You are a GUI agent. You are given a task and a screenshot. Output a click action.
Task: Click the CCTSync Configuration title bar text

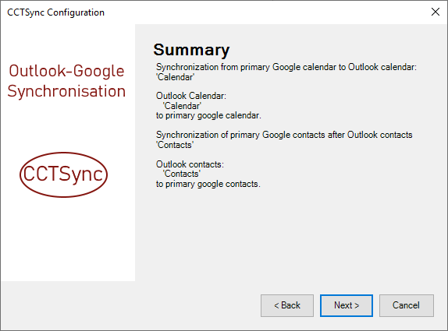coord(55,12)
